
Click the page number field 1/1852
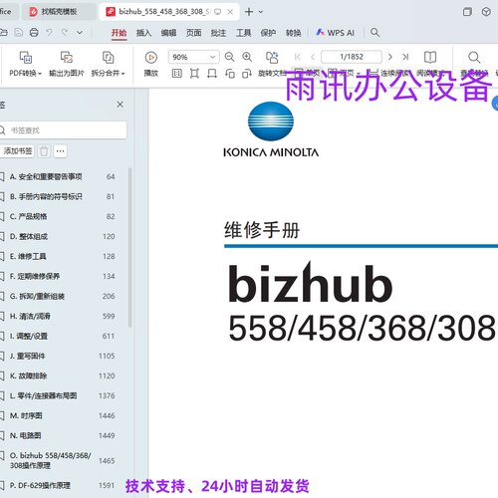point(352,57)
